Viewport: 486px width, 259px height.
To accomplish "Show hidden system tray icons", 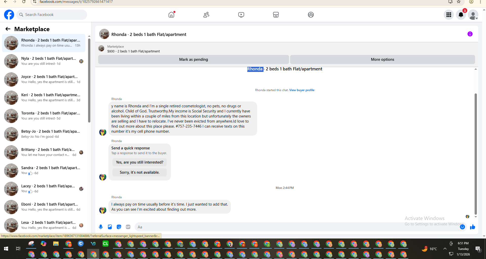I will pos(445,249).
